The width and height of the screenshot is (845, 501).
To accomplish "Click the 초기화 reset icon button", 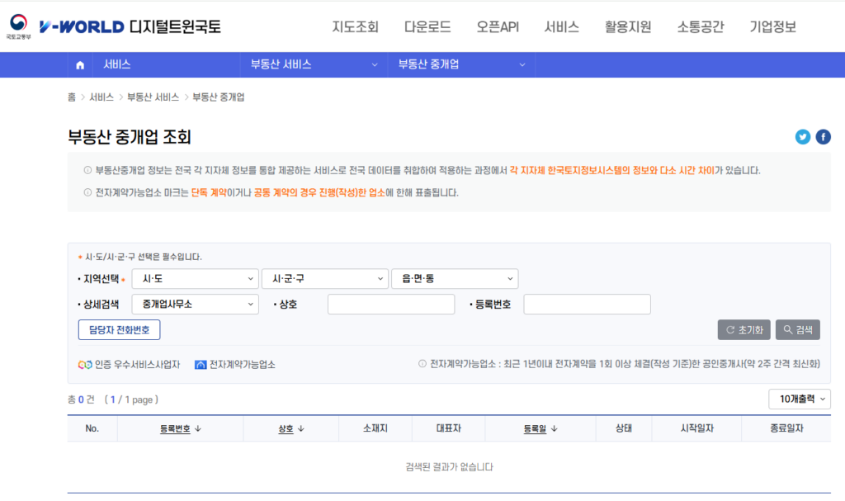I will [742, 329].
